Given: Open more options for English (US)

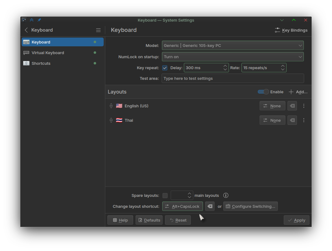Looking at the screenshot, I should 303,106.
